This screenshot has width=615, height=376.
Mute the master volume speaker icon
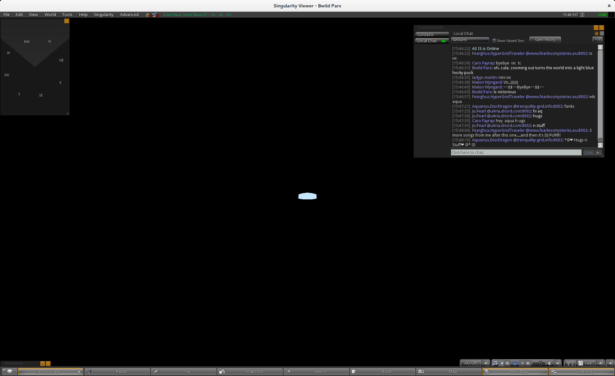(x=550, y=363)
